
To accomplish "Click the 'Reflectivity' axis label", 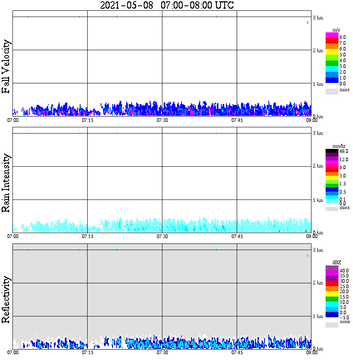I will coord(6,299).
